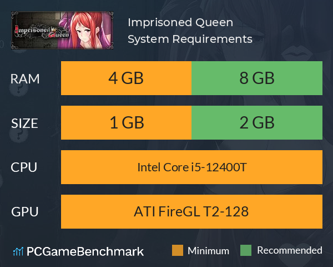Image resolution: width=333 pixels, height=267 pixels.
Task: Click the green Recommended legend swatch
Action: (x=246, y=250)
